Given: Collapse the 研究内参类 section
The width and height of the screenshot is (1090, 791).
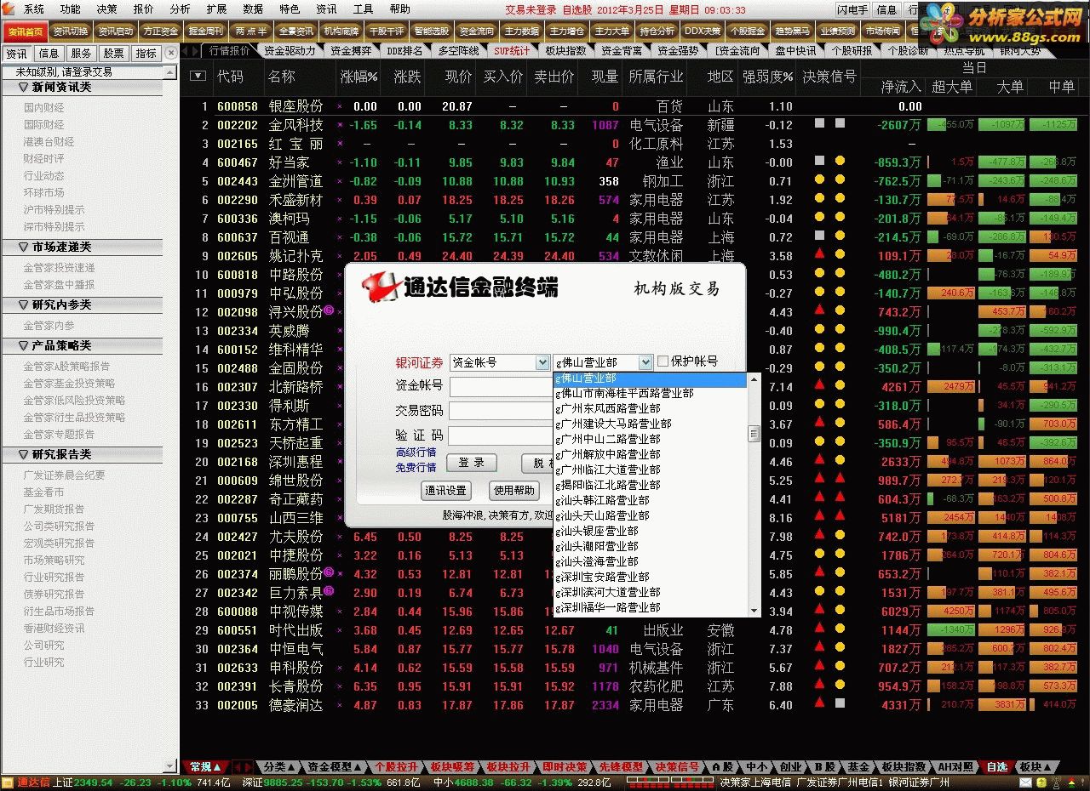Looking at the screenshot, I should [24, 305].
